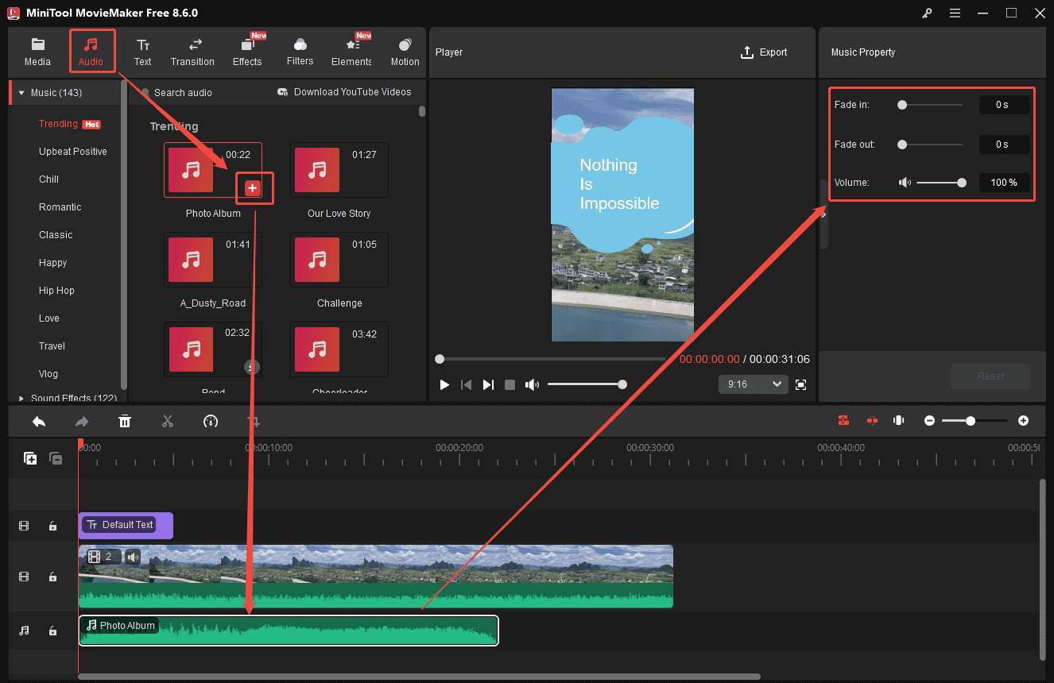This screenshot has width=1054, height=683.
Task: Select the Trending music category
Action: click(x=57, y=124)
